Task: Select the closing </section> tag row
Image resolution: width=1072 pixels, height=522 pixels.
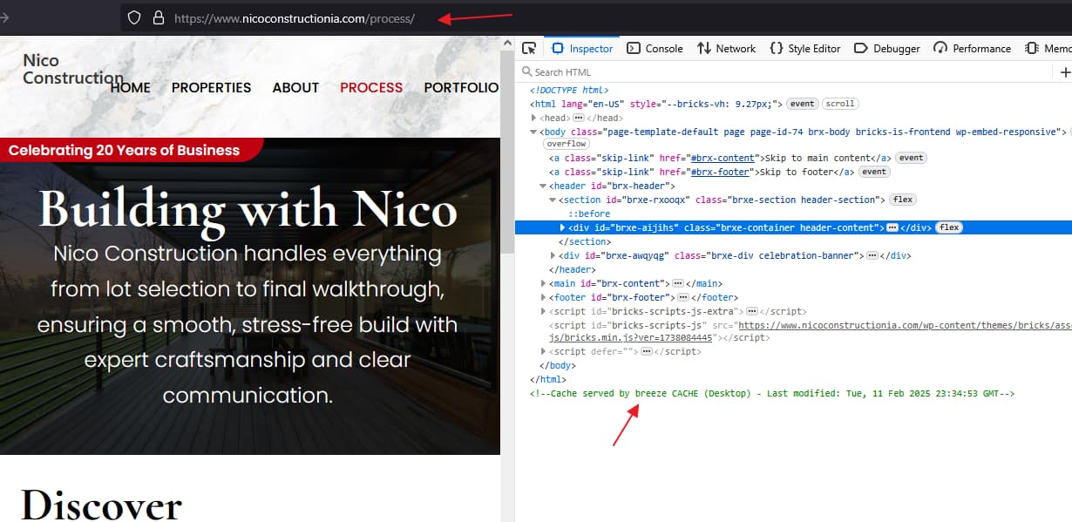Action: tap(584, 241)
